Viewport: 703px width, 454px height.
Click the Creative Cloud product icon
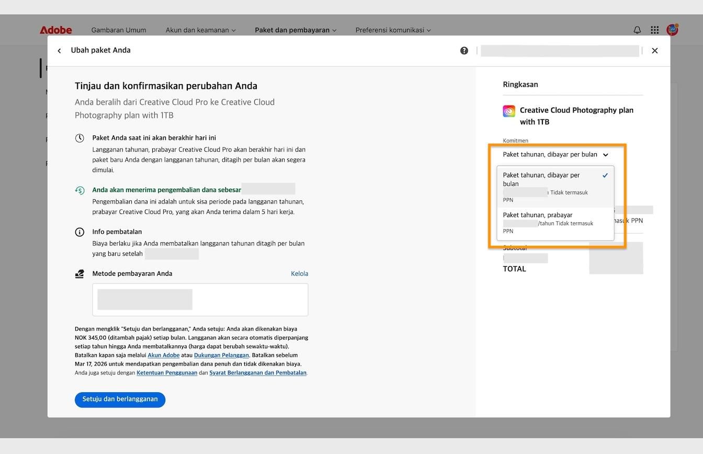pos(509,111)
